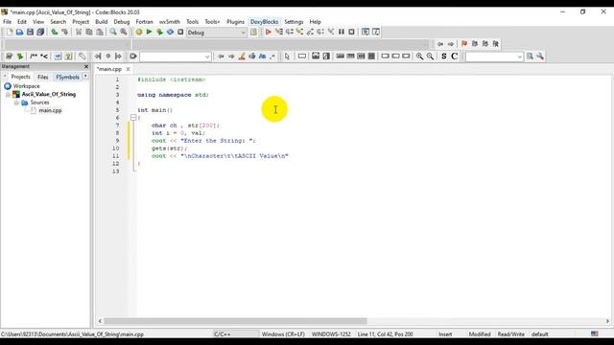Click the Redo icon
This screenshot has width=614, height=345.
pos(64,32)
